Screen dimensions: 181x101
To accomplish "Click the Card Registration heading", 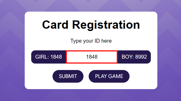I will 91,25.
